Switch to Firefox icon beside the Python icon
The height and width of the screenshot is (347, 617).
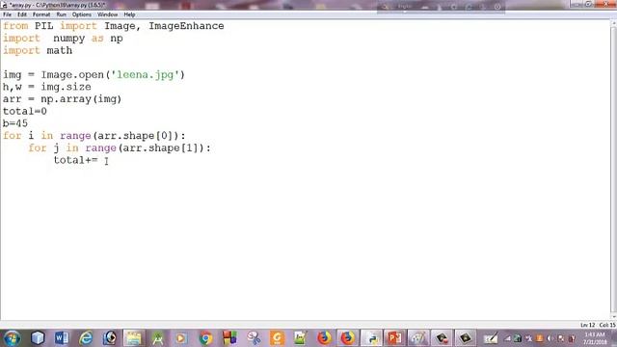347,338
